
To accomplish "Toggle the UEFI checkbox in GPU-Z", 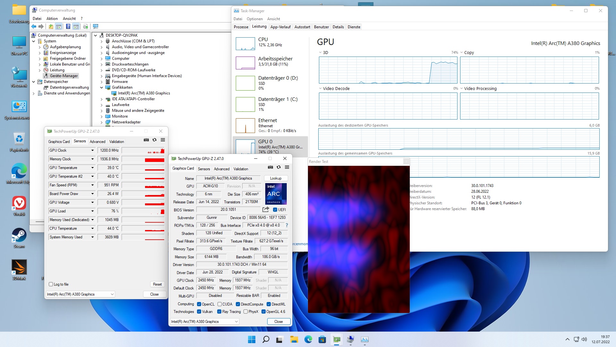I will [275, 210].
